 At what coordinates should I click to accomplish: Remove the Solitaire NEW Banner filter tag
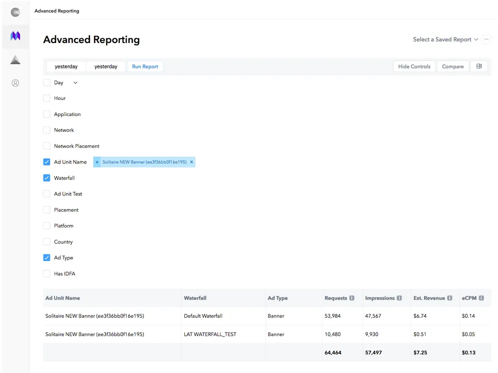tap(191, 162)
